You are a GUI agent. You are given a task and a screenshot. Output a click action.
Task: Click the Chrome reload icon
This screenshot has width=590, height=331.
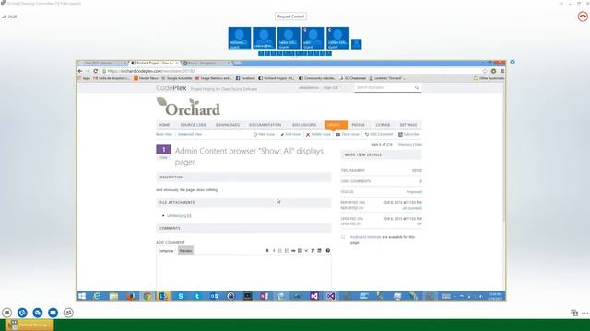96,71
